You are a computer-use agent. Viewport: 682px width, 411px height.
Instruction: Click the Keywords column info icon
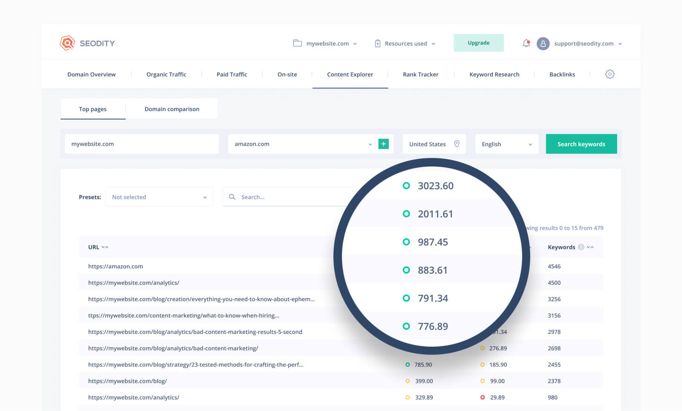pos(581,247)
